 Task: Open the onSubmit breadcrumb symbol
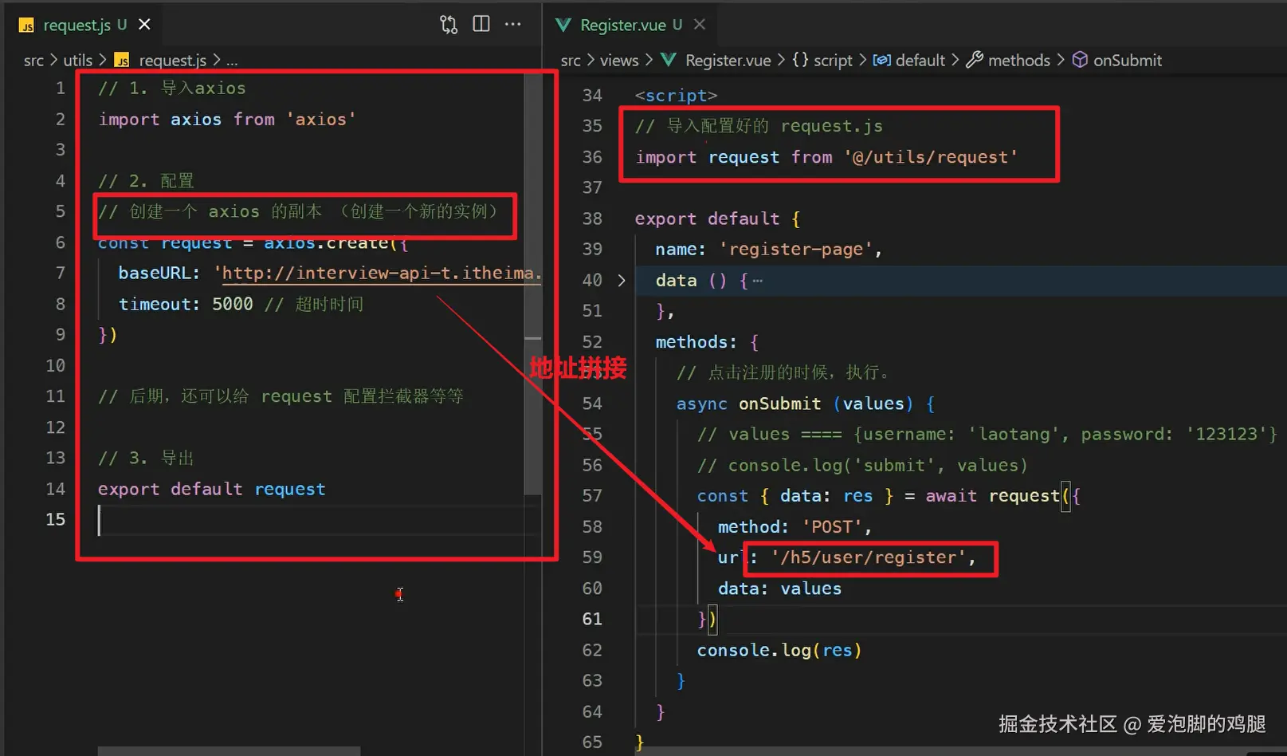pos(1117,61)
